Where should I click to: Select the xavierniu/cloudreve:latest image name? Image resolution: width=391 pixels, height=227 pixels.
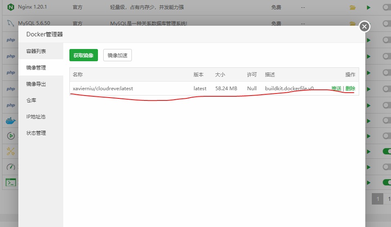103,89
